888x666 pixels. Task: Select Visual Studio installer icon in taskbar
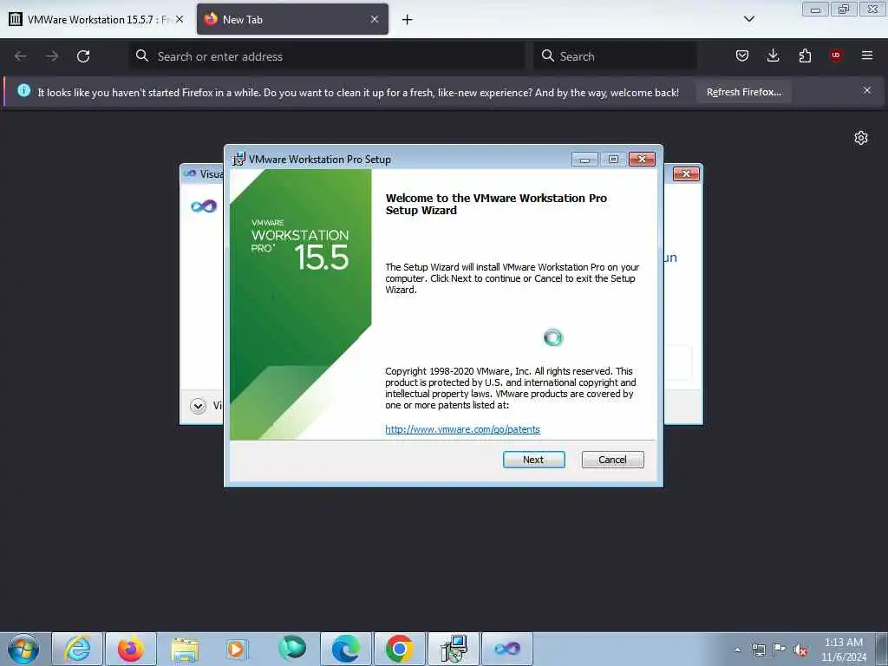click(506, 649)
